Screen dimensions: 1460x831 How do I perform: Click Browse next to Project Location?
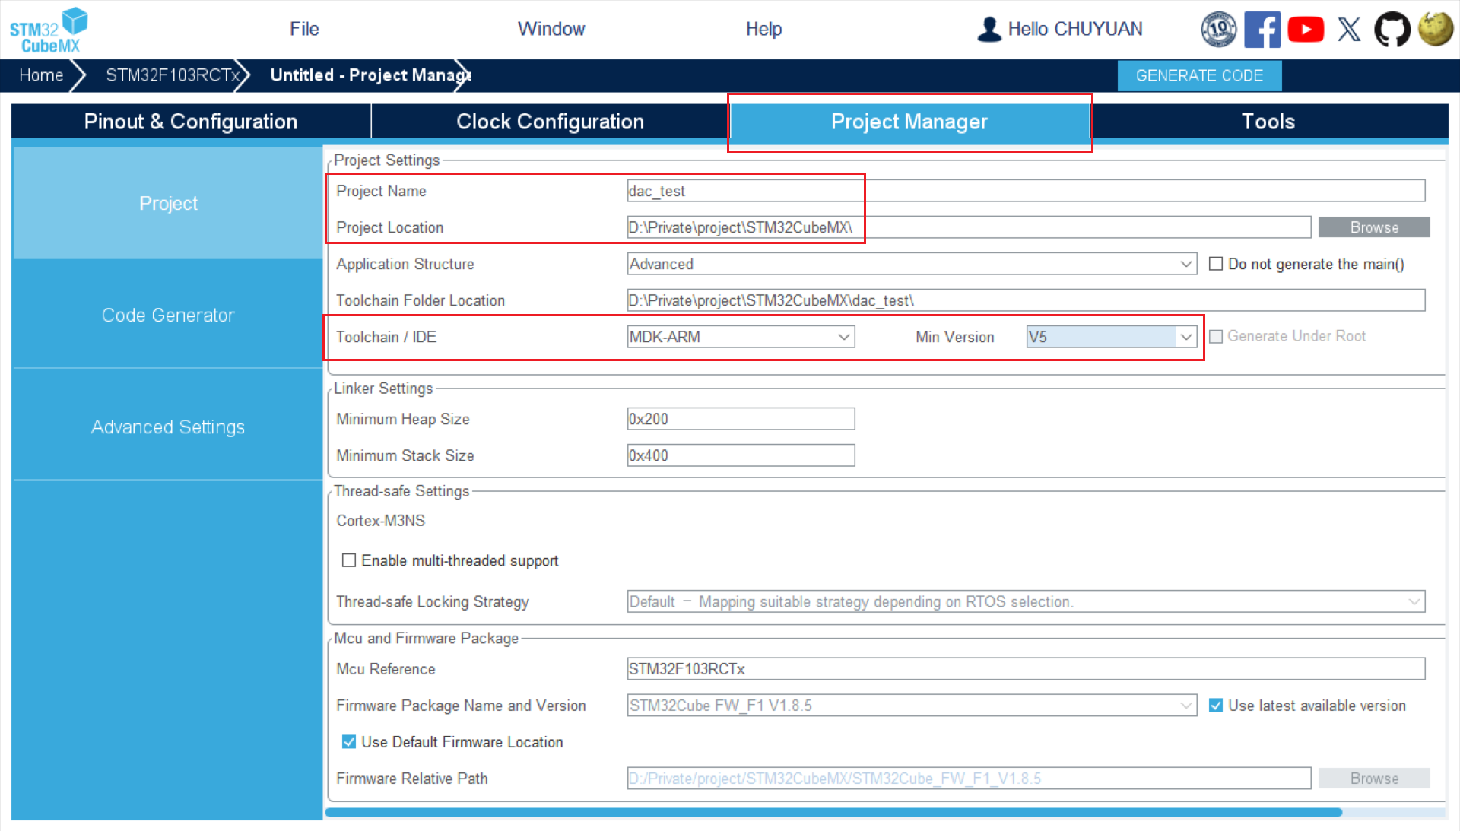(1373, 227)
